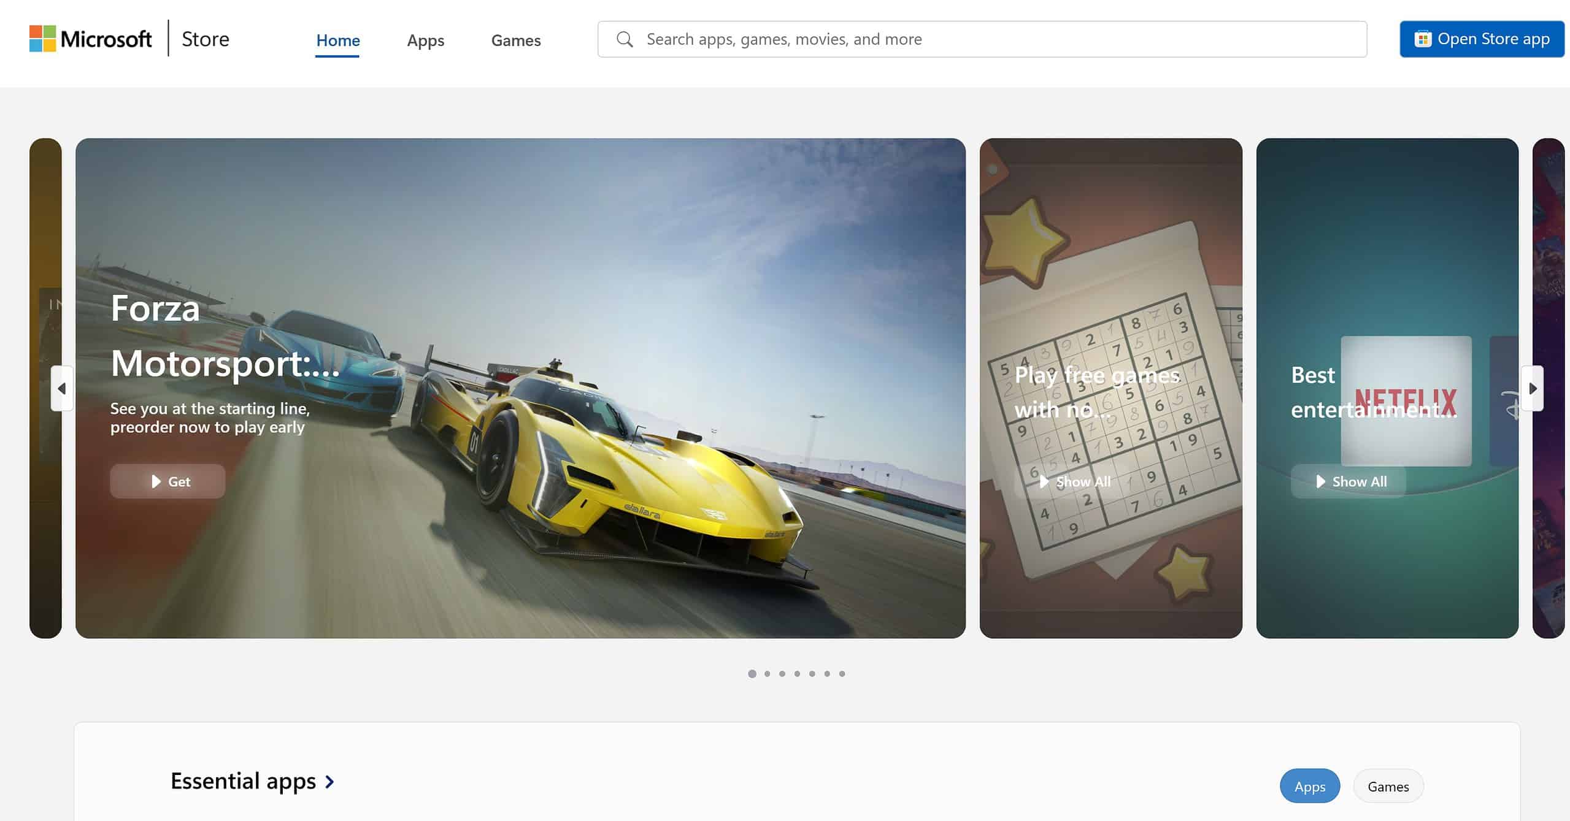The width and height of the screenshot is (1570, 821).
Task: Click the left carousel navigation arrow
Action: 60,388
